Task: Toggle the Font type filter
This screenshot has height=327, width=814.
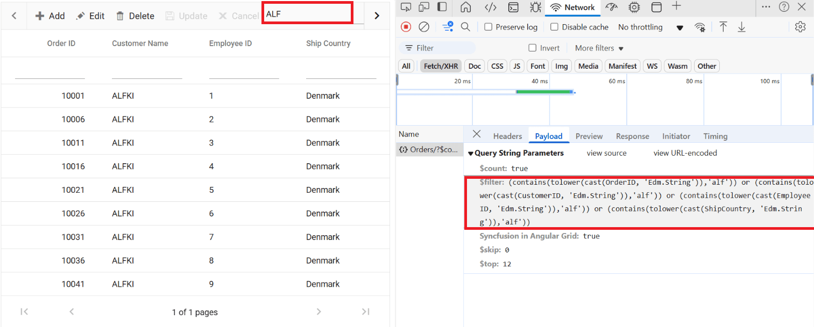Action: coord(537,66)
